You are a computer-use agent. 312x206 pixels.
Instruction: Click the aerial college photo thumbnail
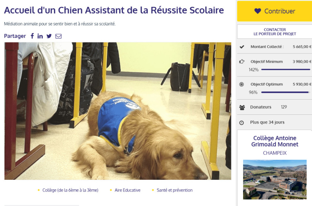tap(275, 179)
